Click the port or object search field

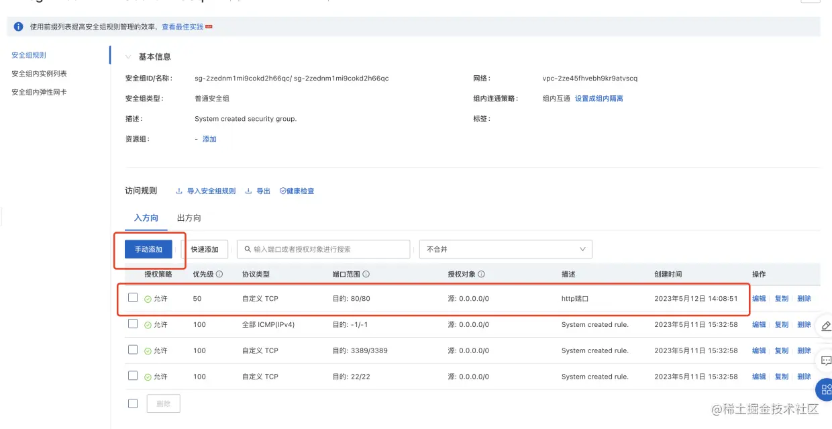pyautogui.click(x=323, y=249)
